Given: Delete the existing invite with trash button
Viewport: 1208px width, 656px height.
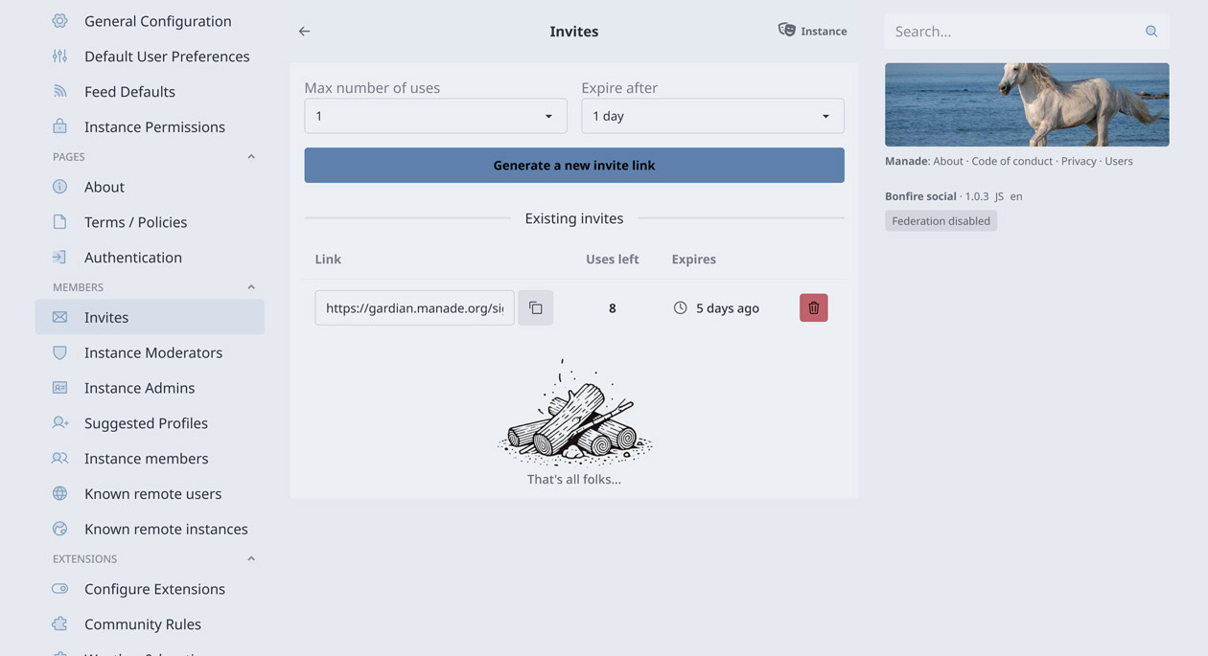Looking at the screenshot, I should pos(813,307).
